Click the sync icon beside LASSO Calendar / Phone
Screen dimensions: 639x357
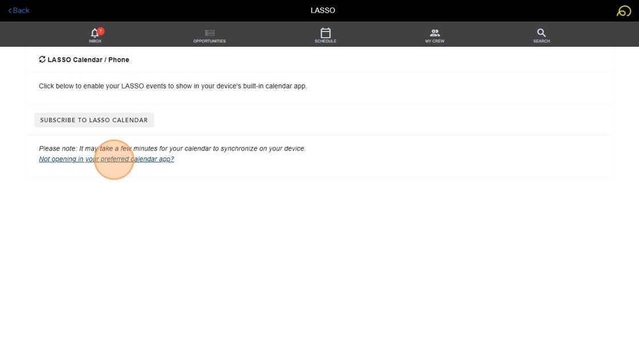tap(42, 59)
